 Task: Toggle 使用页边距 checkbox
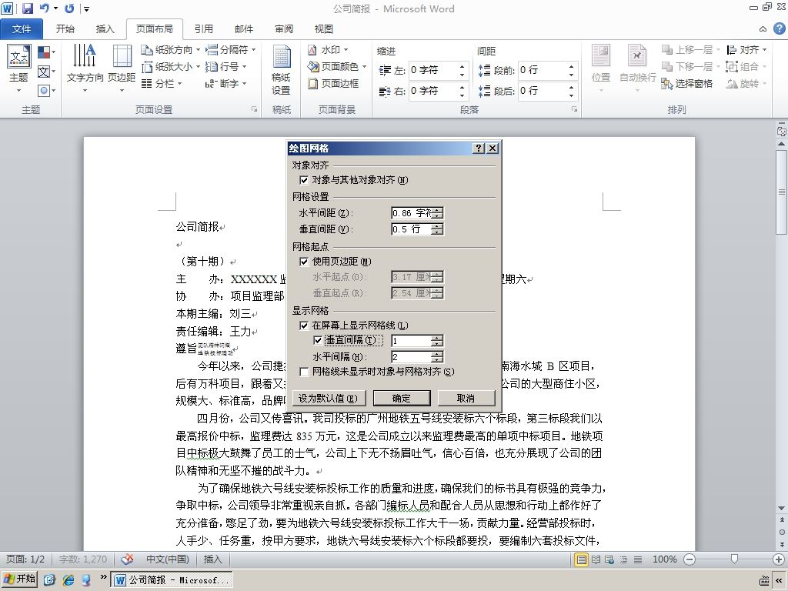tap(304, 262)
